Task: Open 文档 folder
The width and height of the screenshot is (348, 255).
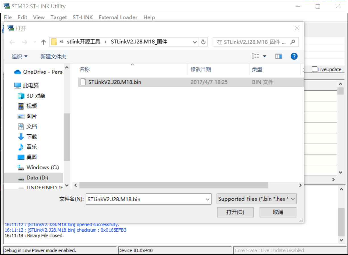Action: coord(27,126)
